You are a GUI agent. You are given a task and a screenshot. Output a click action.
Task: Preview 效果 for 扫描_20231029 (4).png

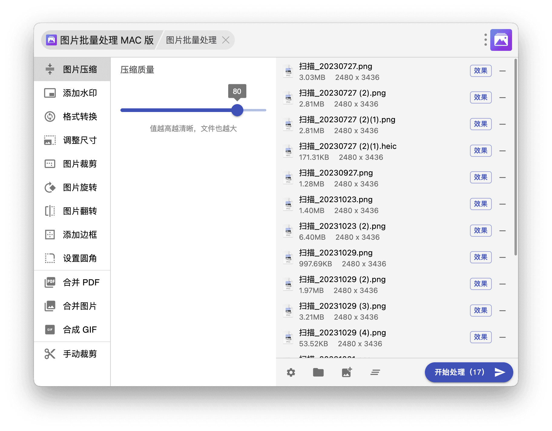(x=481, y=337)
